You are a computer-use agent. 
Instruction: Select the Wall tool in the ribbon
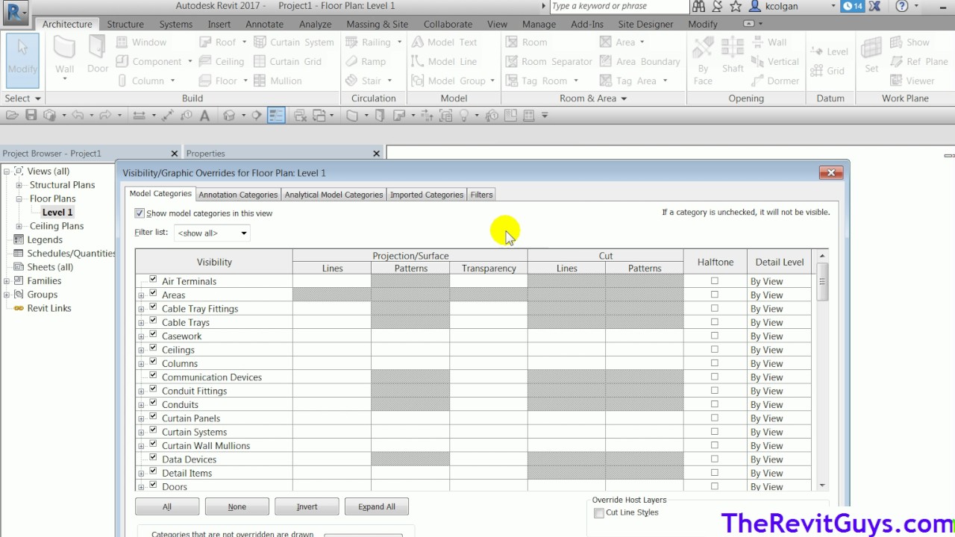65,57
